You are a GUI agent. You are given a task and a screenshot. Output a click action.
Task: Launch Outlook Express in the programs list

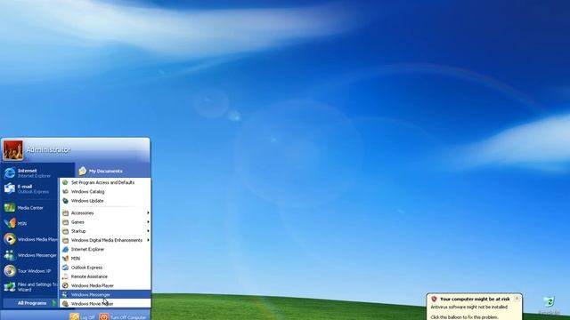[105, 268]
